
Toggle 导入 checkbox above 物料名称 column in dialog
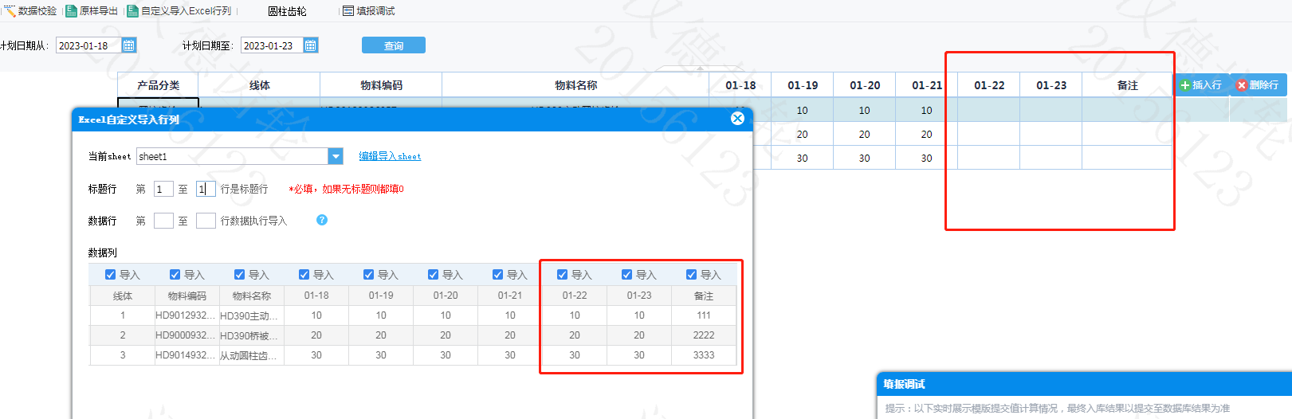click(239, 275)
